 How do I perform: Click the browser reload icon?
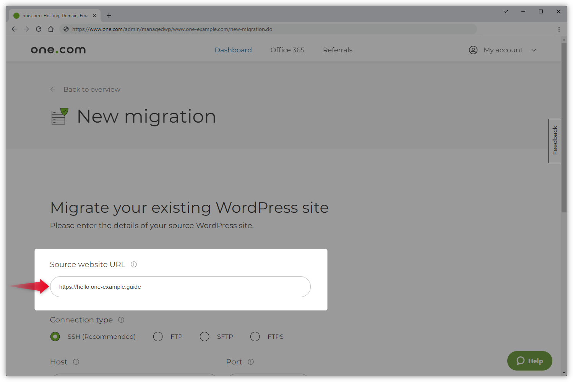pos(39,29)
